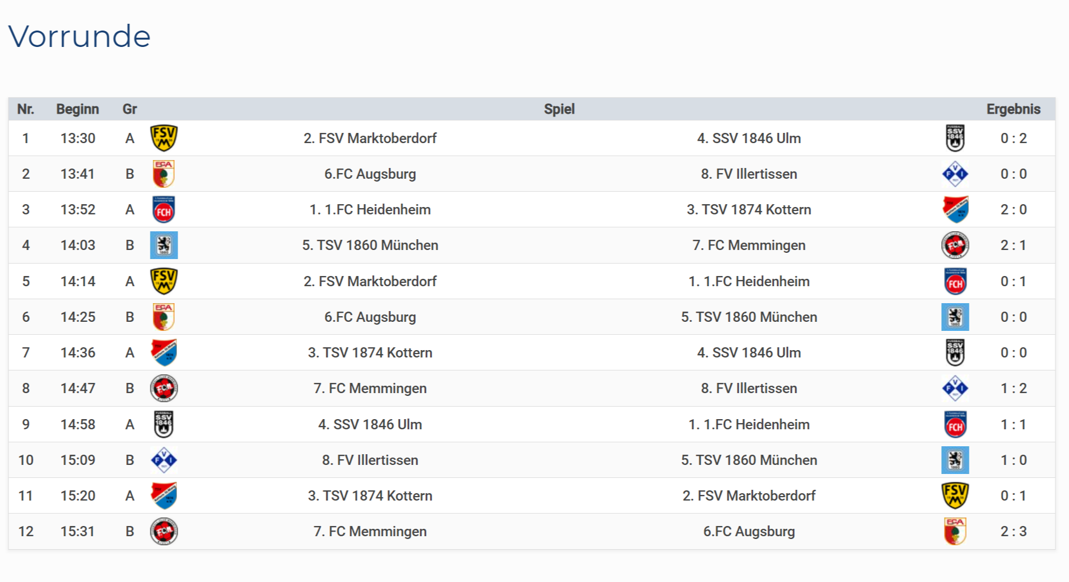Open TSV 1860 München team in match 6
Viewport: 1069px width, 582px height.
[x=749, y=317]
